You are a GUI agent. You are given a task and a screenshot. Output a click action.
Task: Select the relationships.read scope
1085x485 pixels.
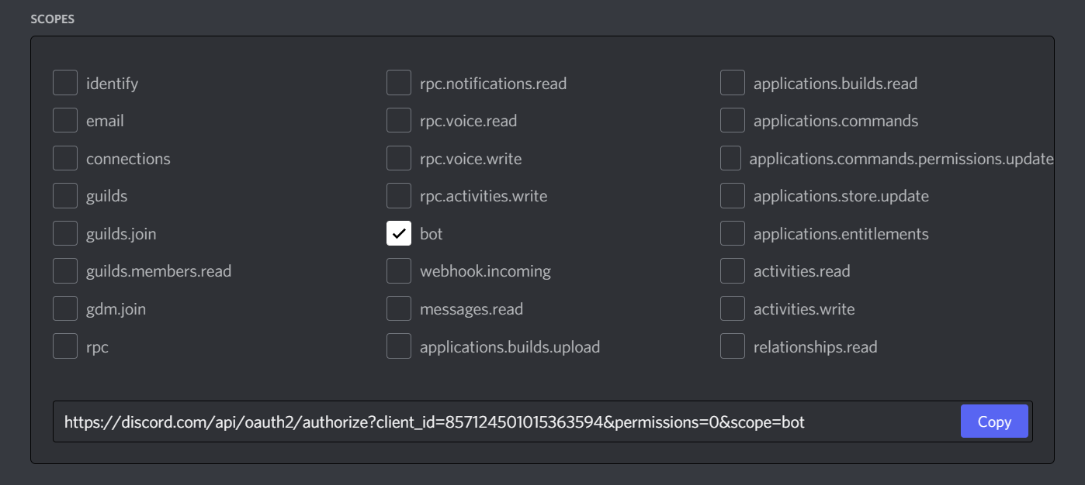pos(733,346)
